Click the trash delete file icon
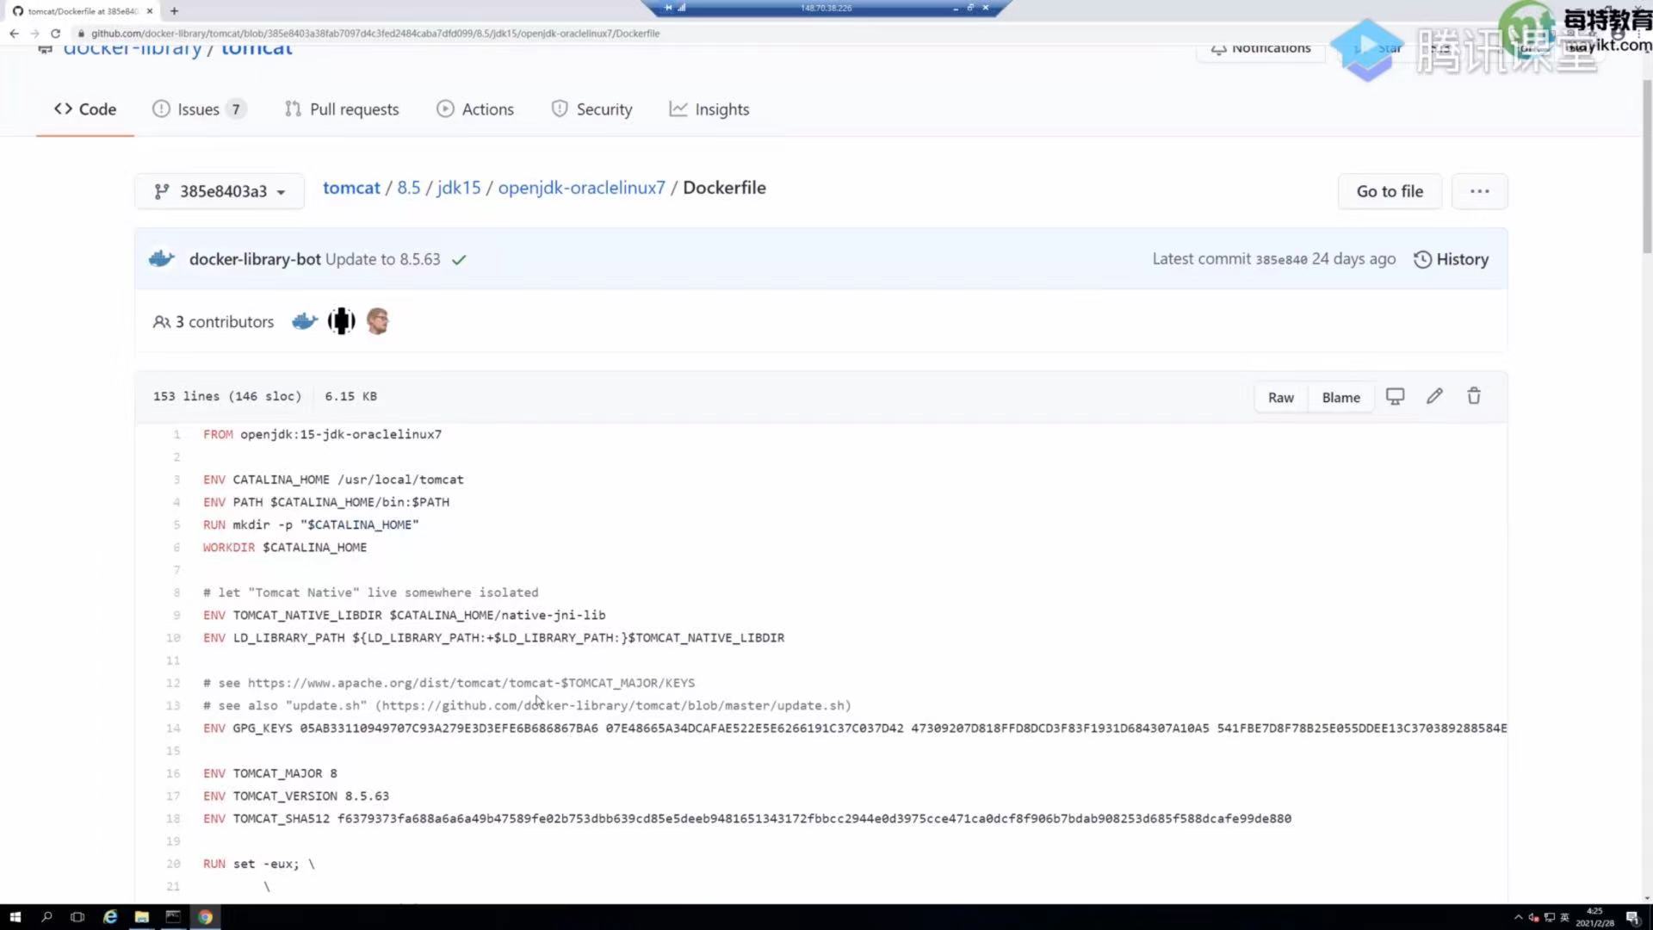The image size is (1653, 930). (1474, 396)
